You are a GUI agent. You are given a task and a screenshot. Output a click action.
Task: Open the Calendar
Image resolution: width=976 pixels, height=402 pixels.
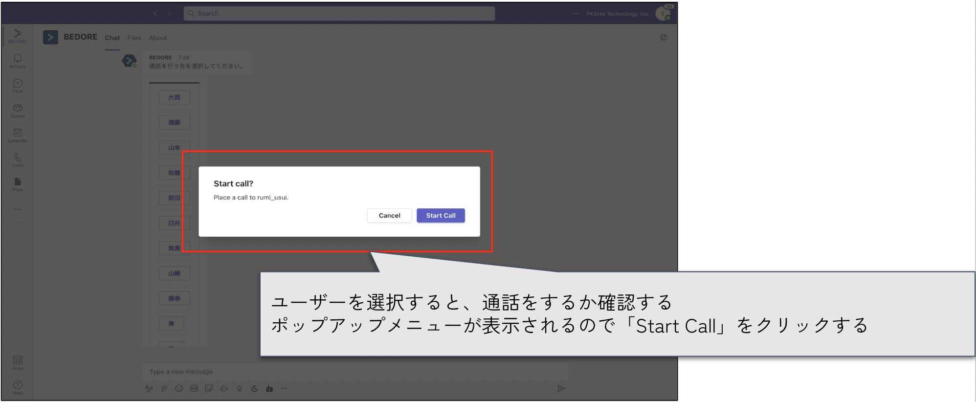(18, 135)
